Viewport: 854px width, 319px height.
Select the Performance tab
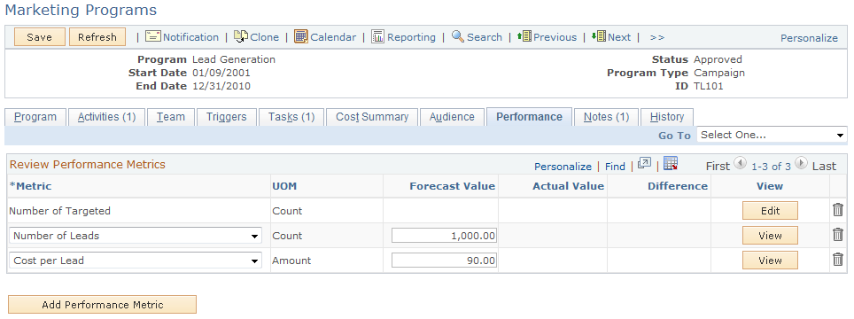click(x=529, y=117)
